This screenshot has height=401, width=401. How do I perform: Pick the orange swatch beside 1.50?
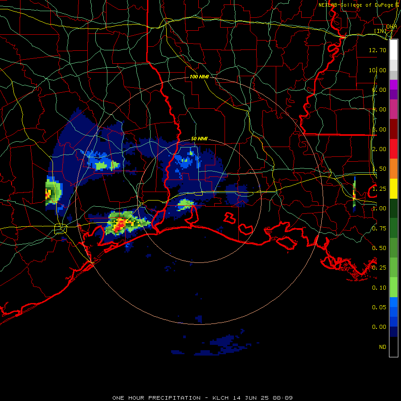pyautogui.click(x=393, y=169)
